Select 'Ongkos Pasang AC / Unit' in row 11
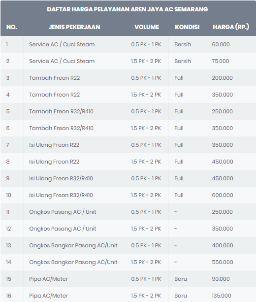 (x=63, y=212)
